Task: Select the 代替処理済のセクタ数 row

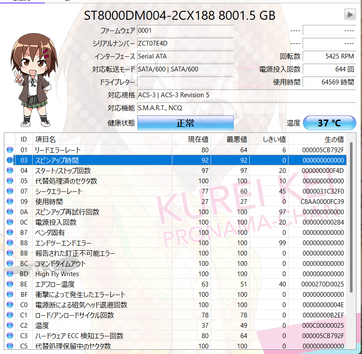Action: tap(175, 181)
